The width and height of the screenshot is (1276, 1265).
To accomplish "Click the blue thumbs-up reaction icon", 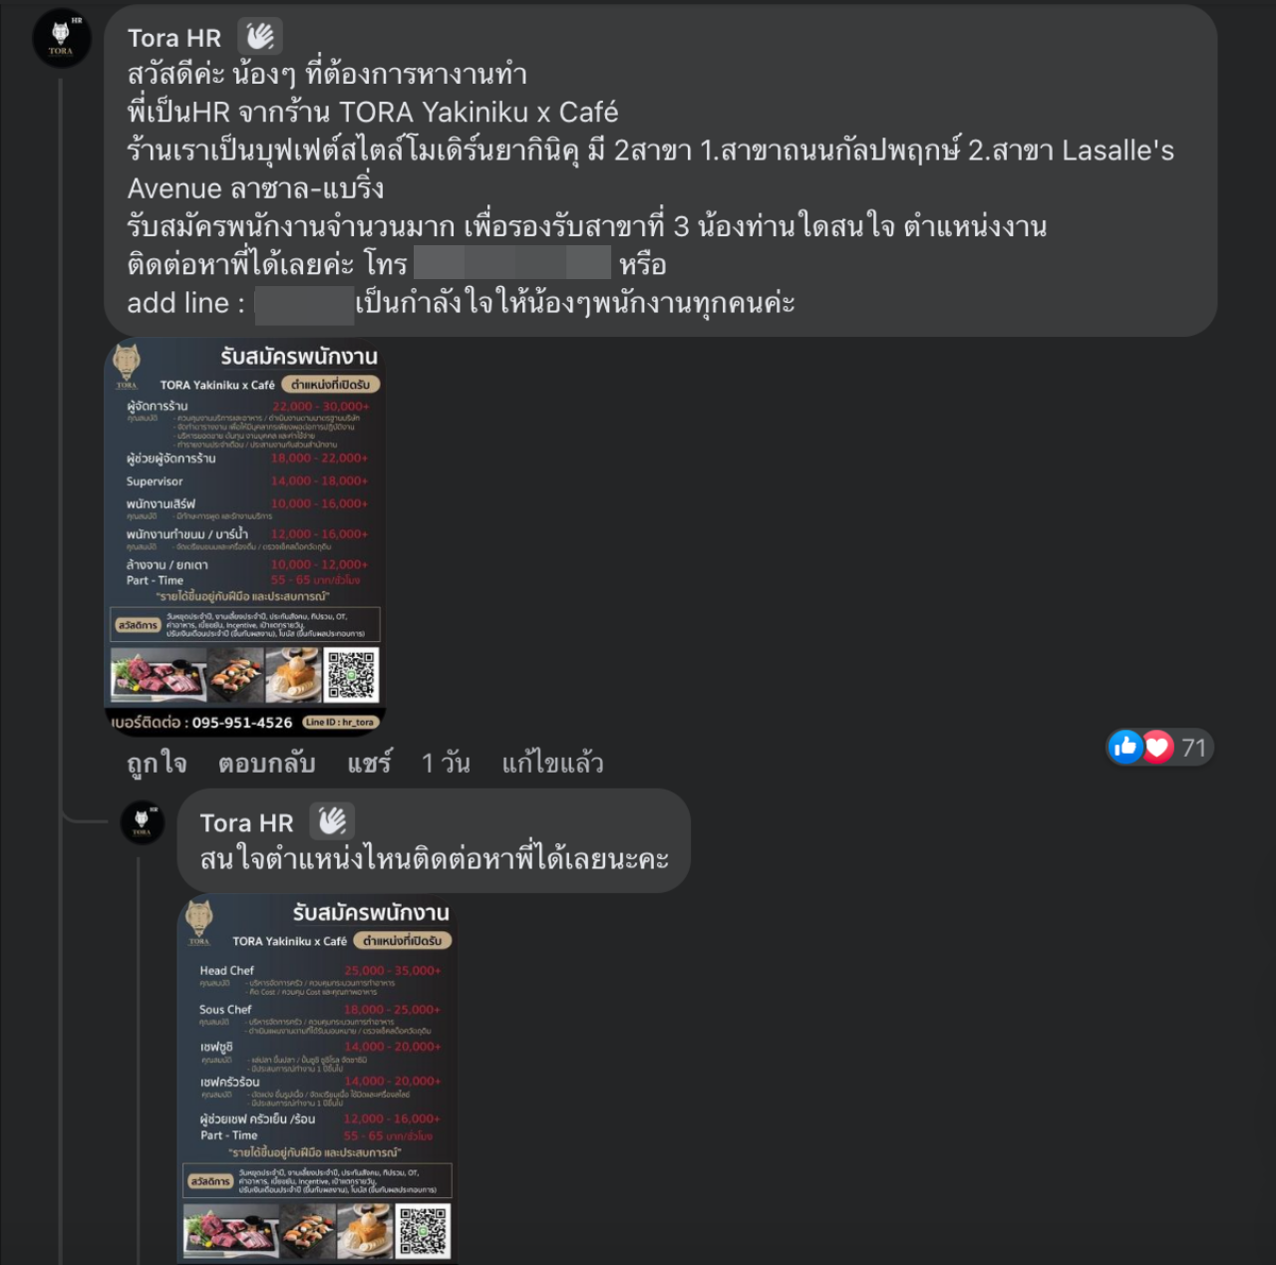I will [x=1125, y=747].
